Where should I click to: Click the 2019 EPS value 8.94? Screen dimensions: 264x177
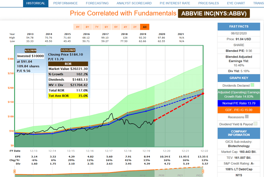147,156
